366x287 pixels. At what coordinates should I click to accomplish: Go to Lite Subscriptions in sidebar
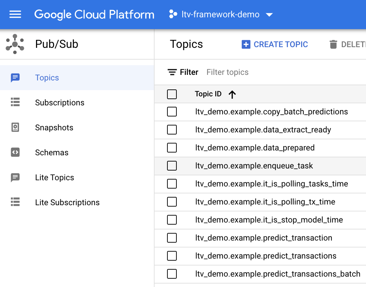pyautogui.click(x=77, y=202)
